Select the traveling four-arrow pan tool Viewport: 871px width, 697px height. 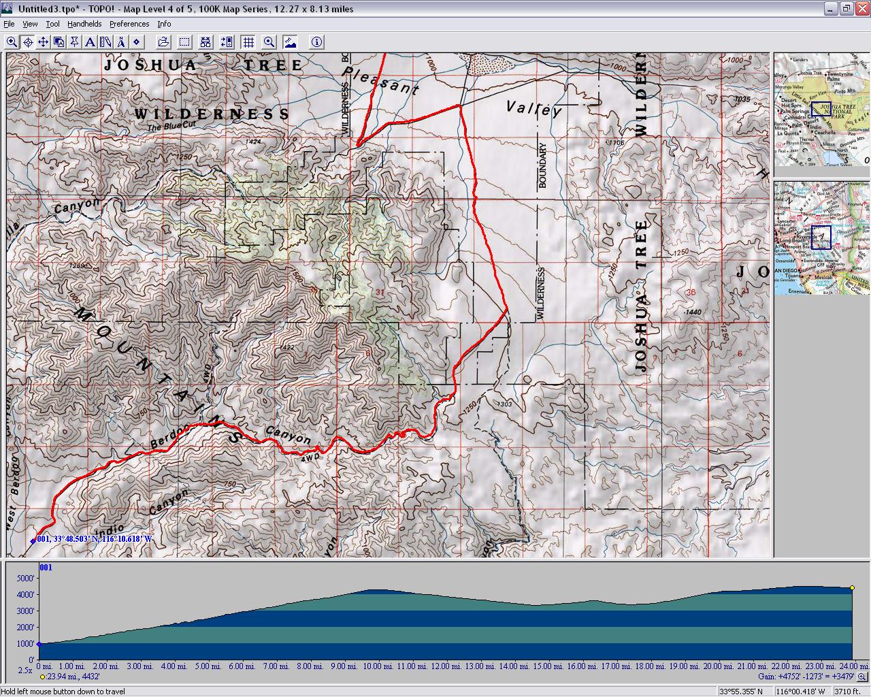pos(44,42)
